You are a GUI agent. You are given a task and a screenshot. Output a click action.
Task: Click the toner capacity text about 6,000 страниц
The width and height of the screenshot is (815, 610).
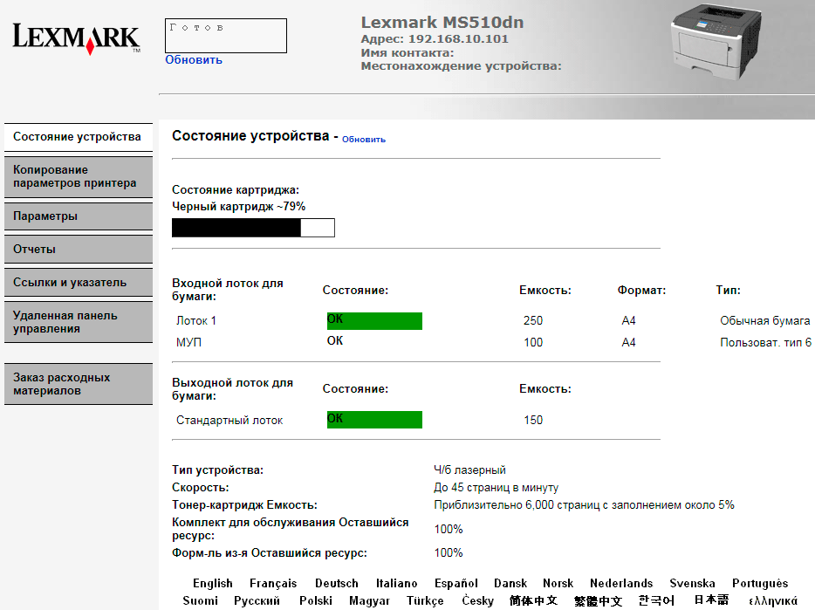click(584, 505)
